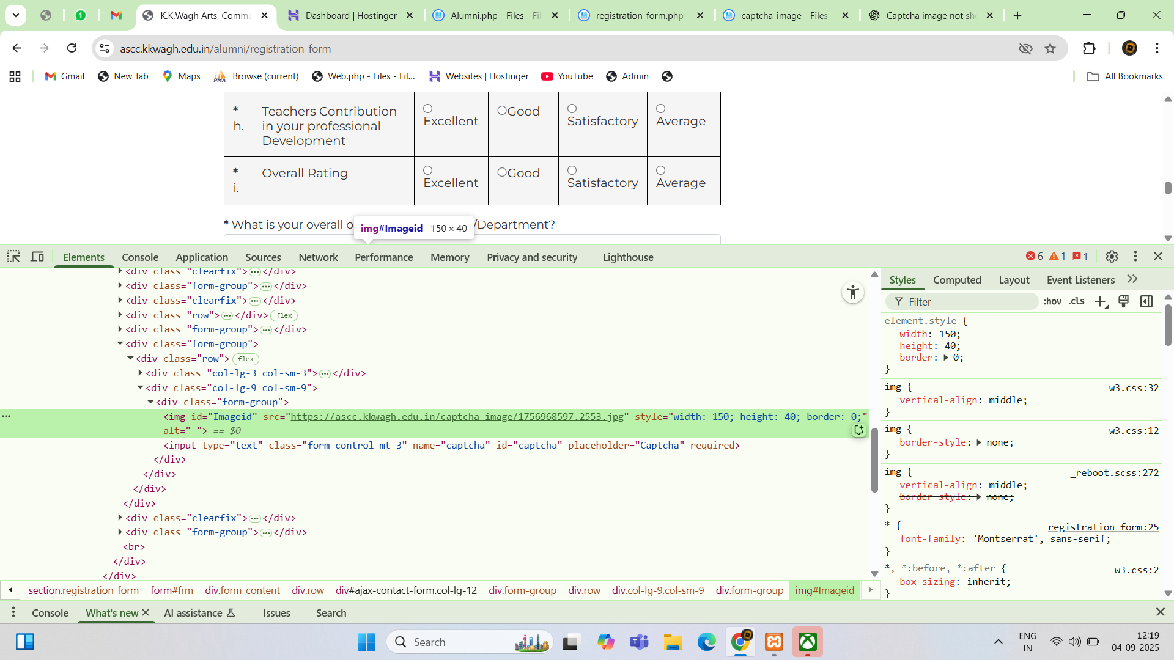The width and height of the screenshot is (1174, 660).
Task: Switch to the Network tab
Action: coord(318,257)
